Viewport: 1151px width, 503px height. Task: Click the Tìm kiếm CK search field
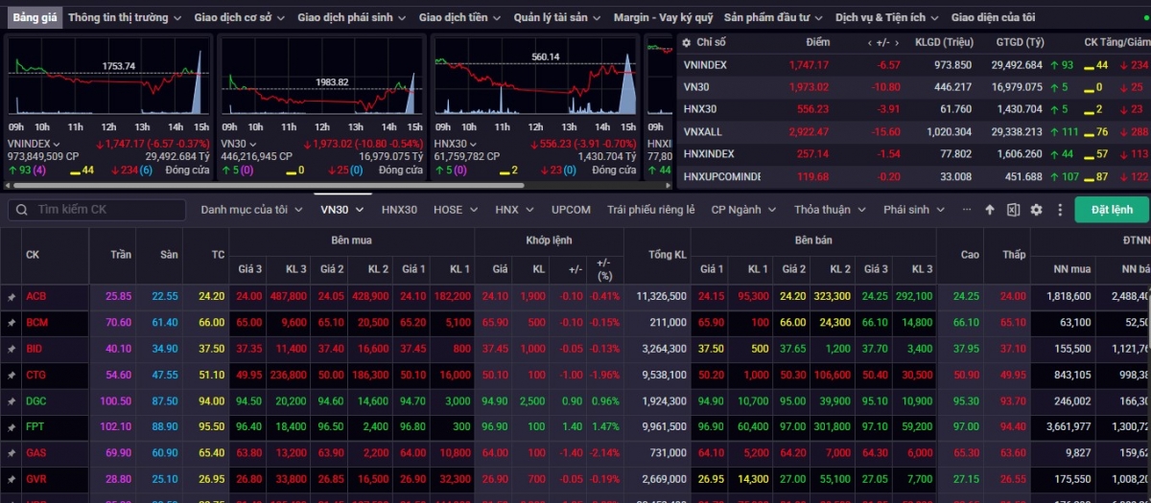pyautogui.click(x=106, y=210)
